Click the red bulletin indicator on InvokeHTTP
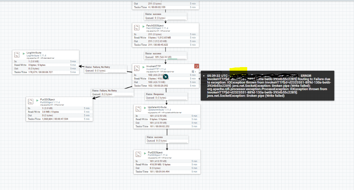This screenshot has width=354, height=190. (197, 66)
